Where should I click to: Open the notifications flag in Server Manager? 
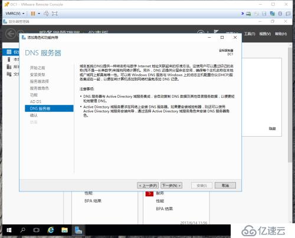coord(217,32)
